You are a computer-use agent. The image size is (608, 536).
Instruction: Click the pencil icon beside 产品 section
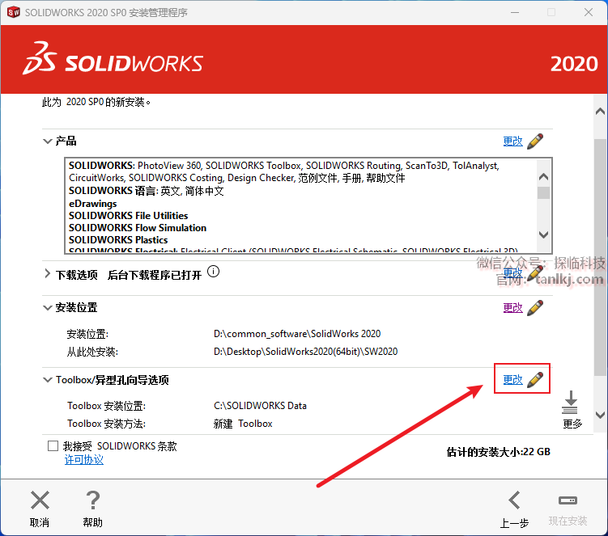tap(535, 141)
